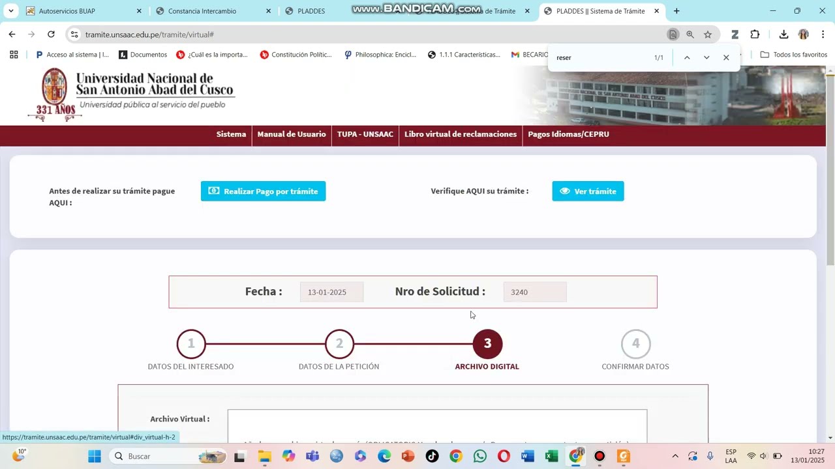835x469 pixels.
Task: Click the Realizar Pago por trámite button
Action: tap(263, 191)
